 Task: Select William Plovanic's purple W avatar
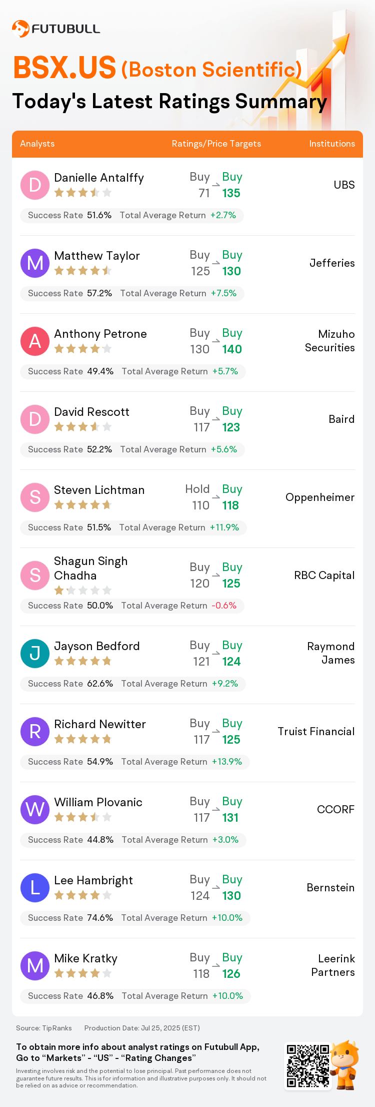pyautogui.click(x=35, y=809)
